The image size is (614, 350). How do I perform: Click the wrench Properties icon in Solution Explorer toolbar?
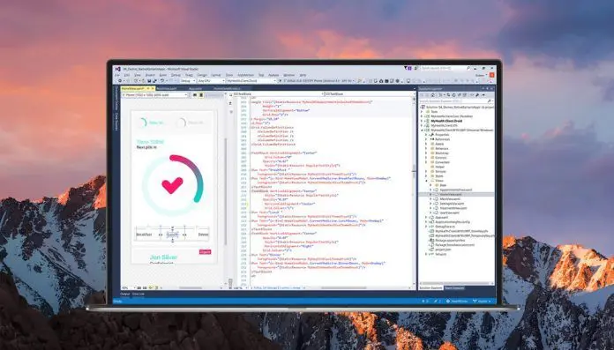477,95
